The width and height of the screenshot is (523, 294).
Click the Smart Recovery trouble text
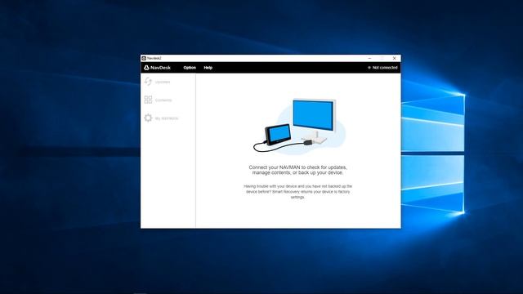click(x=297, y=192)
